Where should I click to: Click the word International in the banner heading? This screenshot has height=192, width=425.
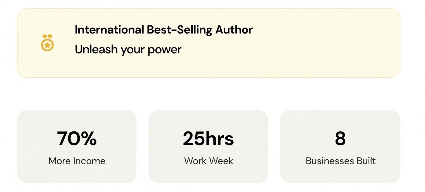(x=109, y=30)
